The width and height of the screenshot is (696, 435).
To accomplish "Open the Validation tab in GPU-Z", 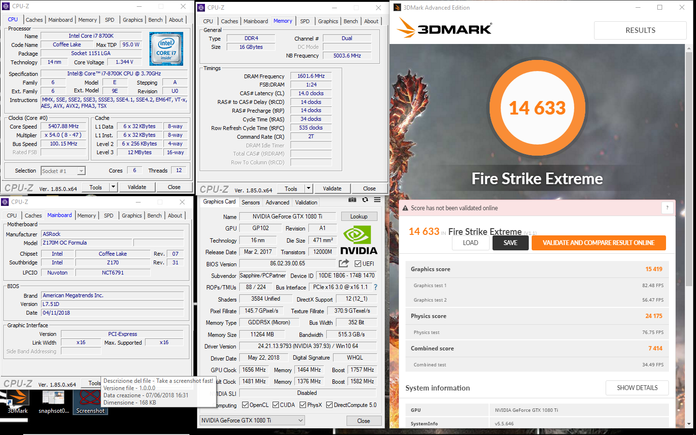I will tap(306, 203).
